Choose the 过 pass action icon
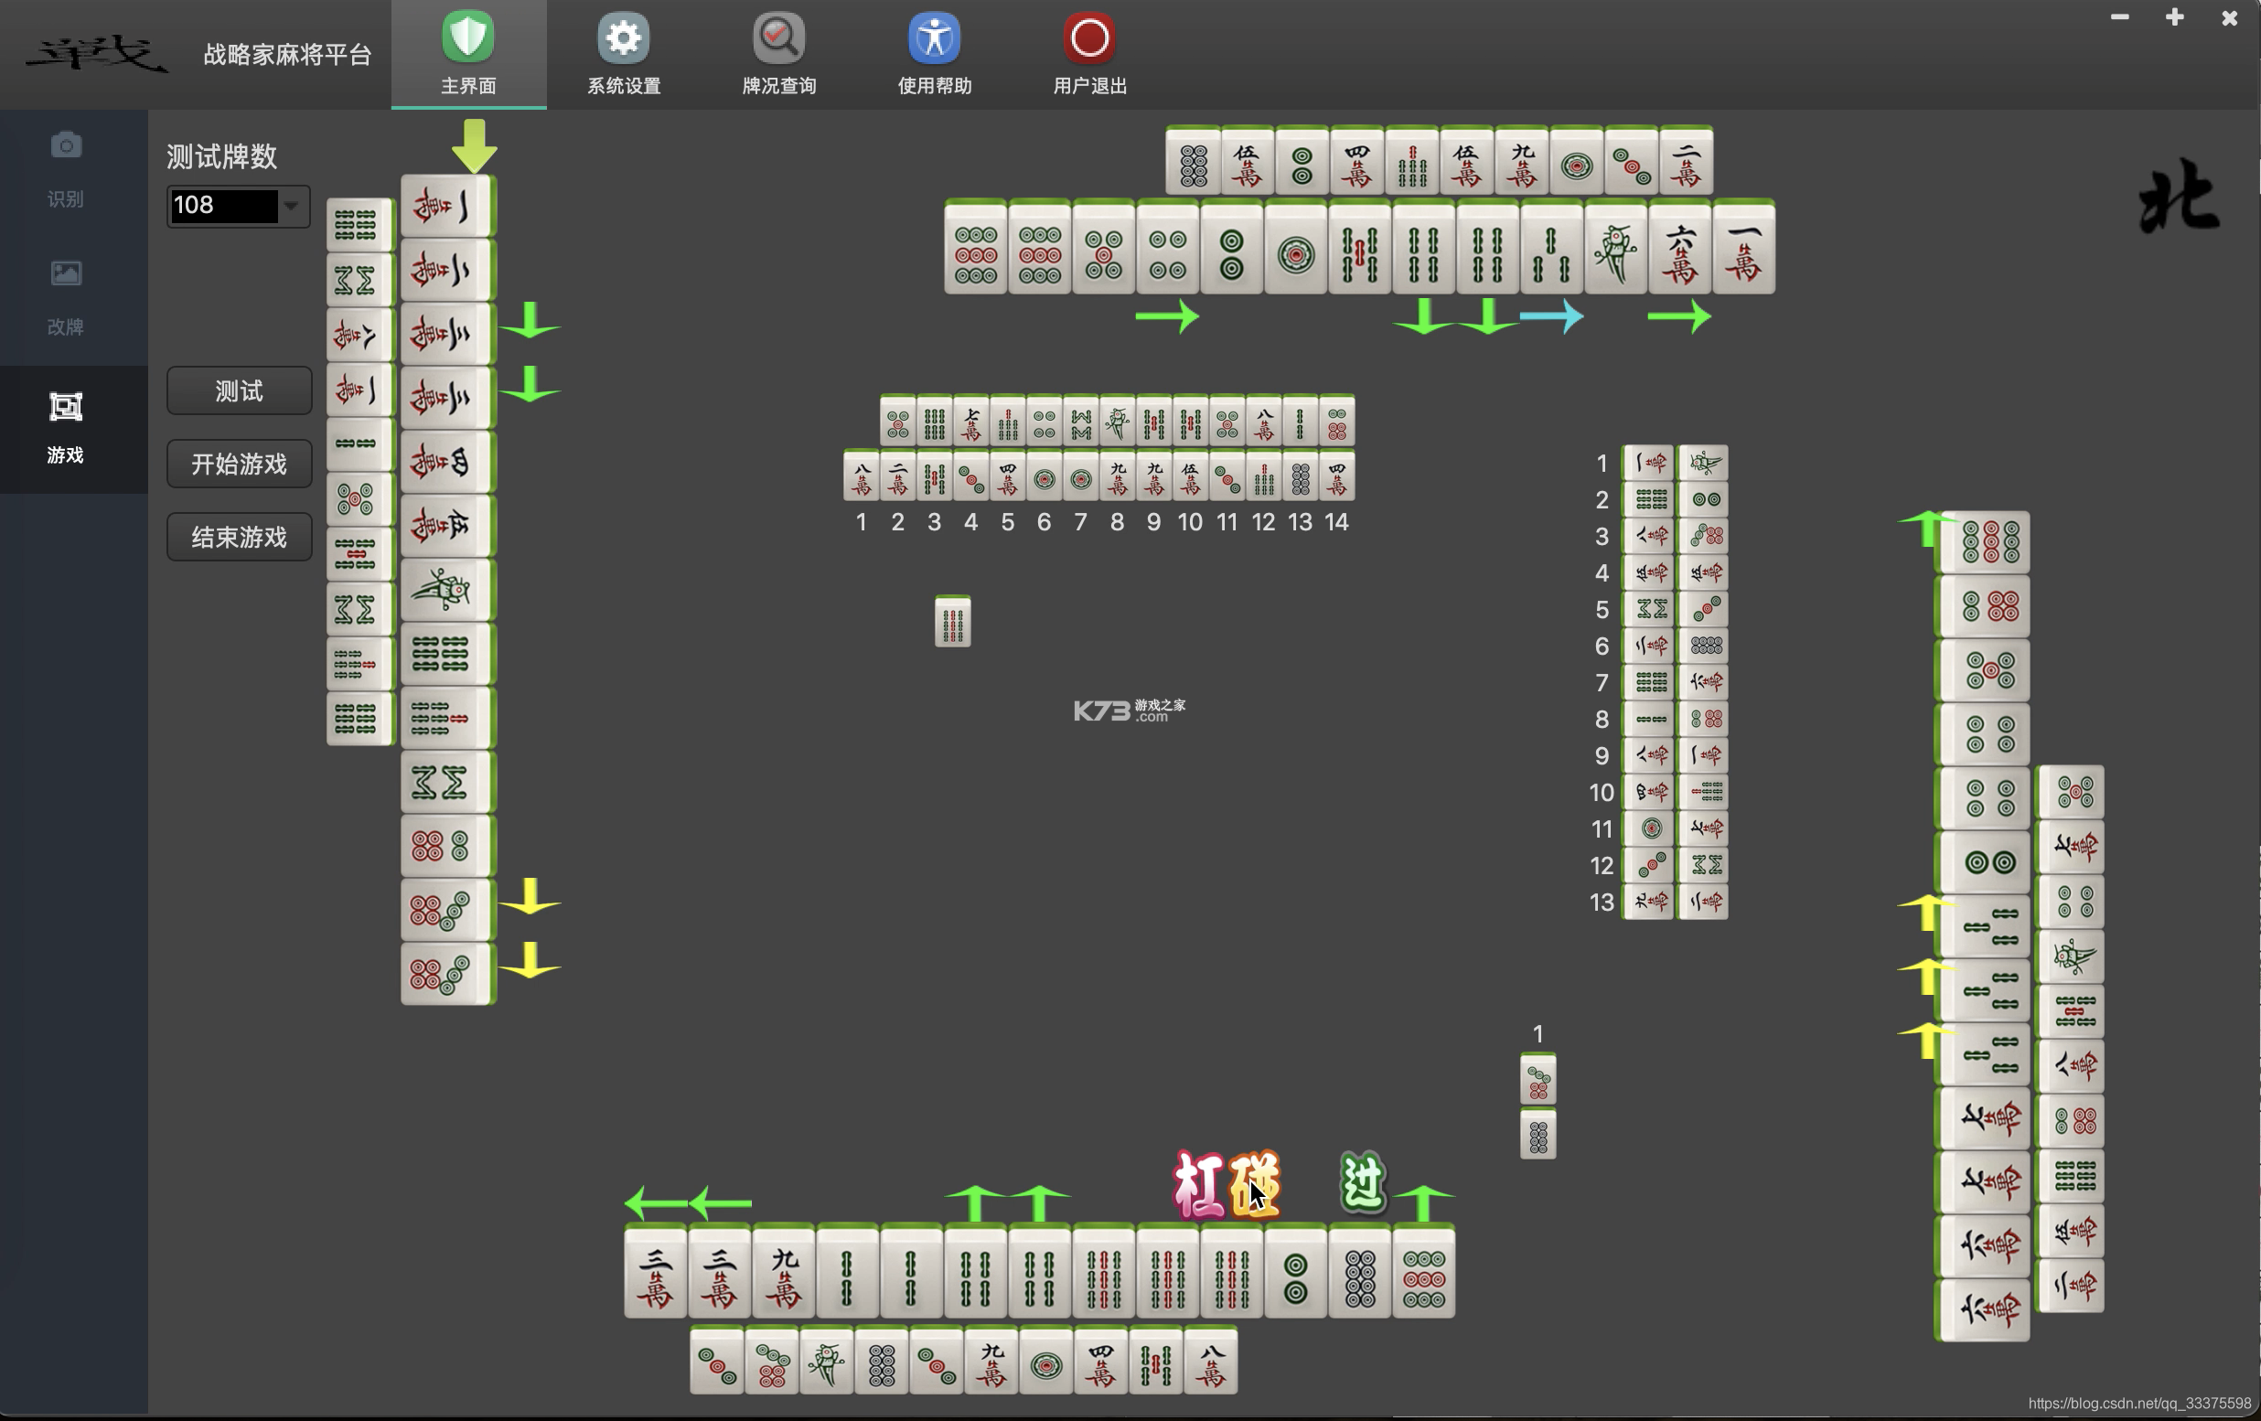Viewport: 2261px width, 1421px height. tap(1363, 1181)
